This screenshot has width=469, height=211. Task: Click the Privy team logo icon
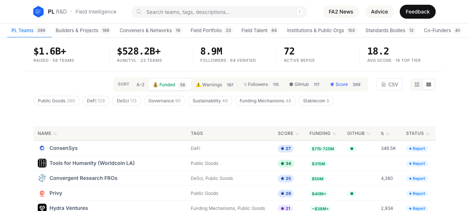coord(42,193)
